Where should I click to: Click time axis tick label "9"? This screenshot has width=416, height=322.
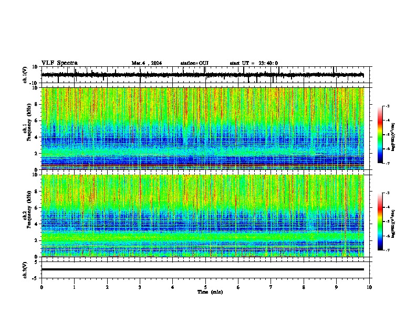(x=336, y=287)
